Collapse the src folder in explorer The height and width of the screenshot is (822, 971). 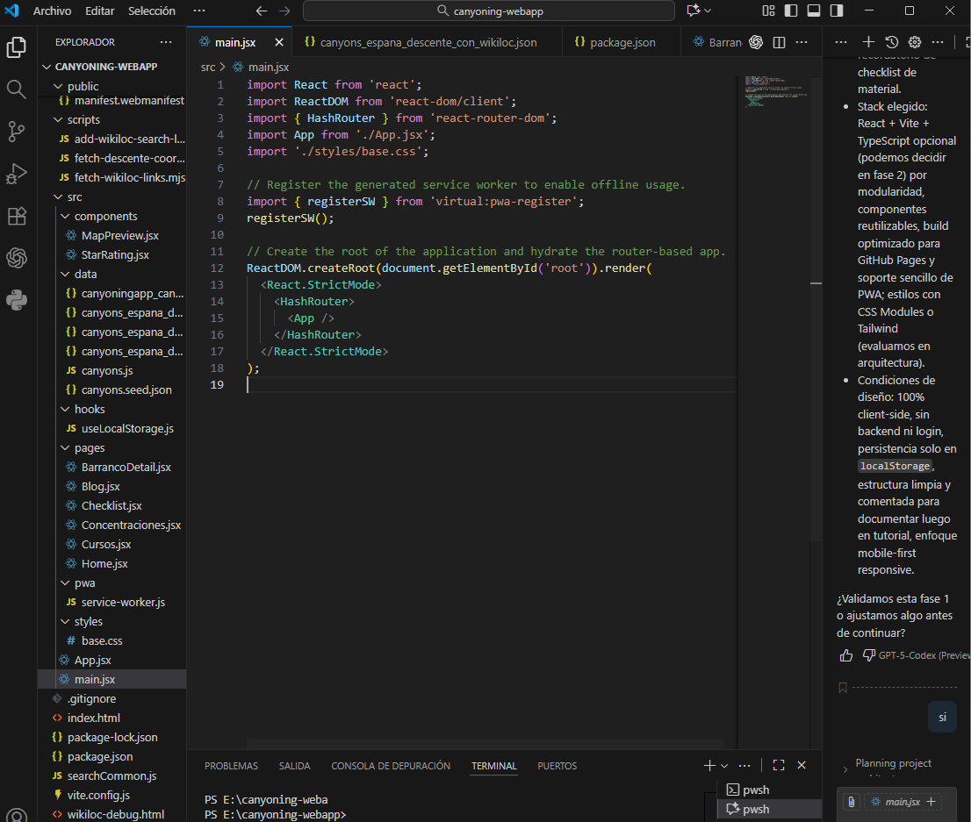pos(74,197)
